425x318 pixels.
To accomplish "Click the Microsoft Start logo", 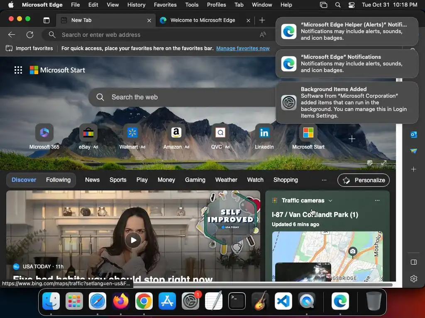I will 57,70.
